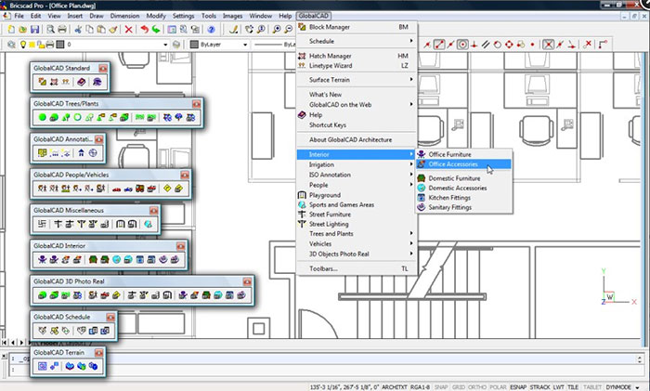Click the Print icon in standard toolbar
Image resolution: width=650 pixels, height=391 pixels.
click(62, 30)
